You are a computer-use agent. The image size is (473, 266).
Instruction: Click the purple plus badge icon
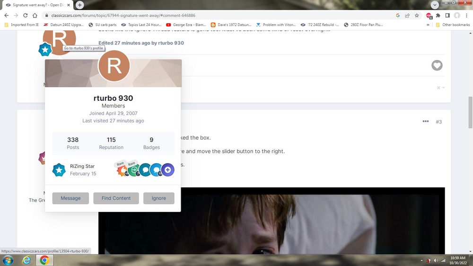168,170
